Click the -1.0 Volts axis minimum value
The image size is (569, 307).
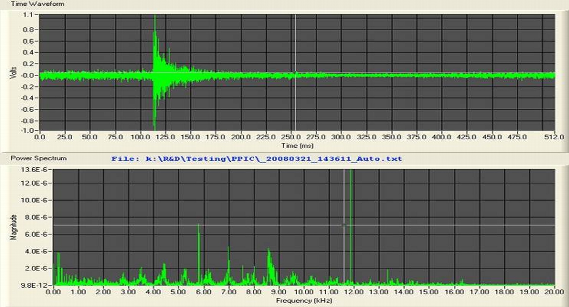coord(27,131)
